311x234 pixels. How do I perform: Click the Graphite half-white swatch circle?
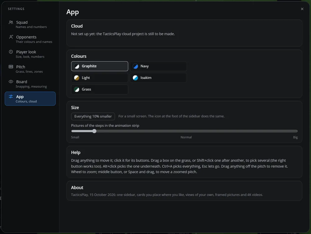click(x=77, y=66)
